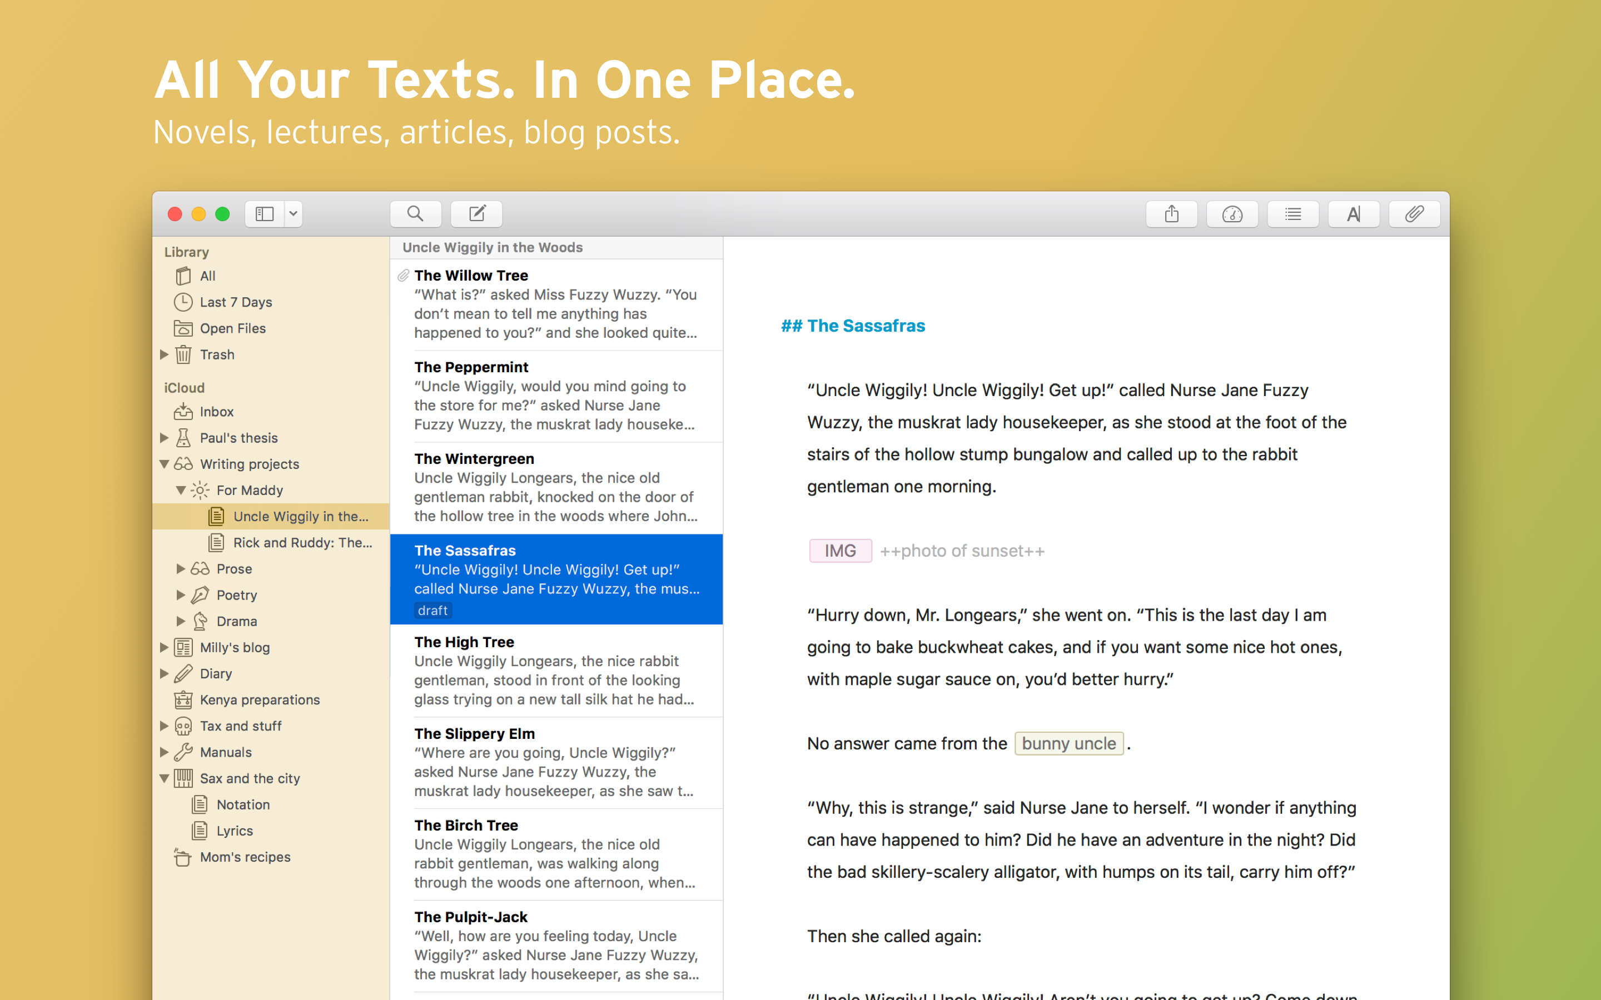1601x1000 pixels.
Task: Click the Inbox icon under iCloud
Action: point(183,411)
